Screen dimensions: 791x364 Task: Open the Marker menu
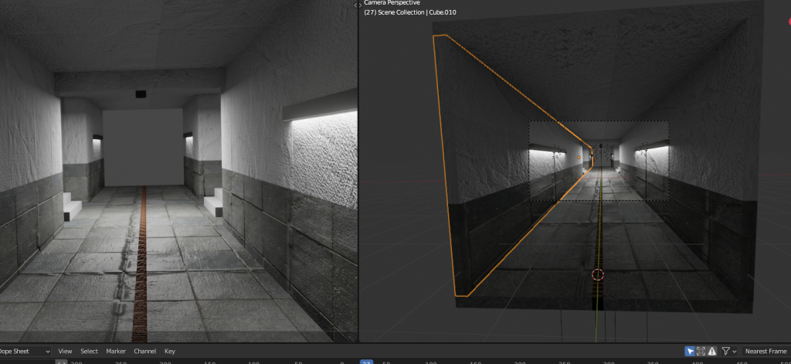(116, 351)
